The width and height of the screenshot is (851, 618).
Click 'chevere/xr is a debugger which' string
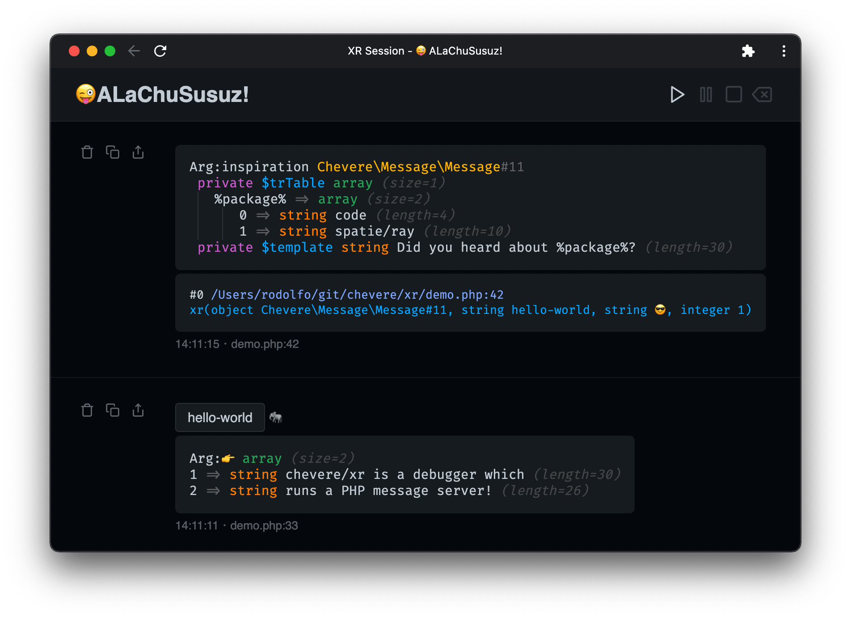pyautogui.click(x=404, y=474)
